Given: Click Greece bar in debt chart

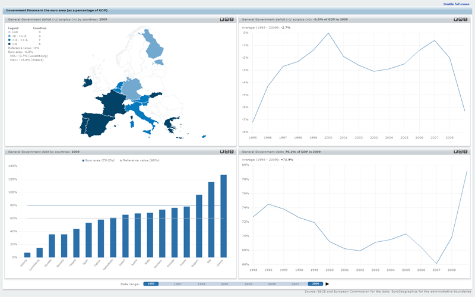Looking at the screenshot, I should point(223,217).
